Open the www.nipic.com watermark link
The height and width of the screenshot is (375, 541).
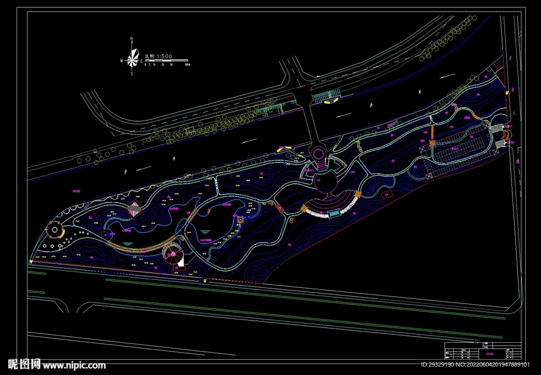[x=74, y=365]
